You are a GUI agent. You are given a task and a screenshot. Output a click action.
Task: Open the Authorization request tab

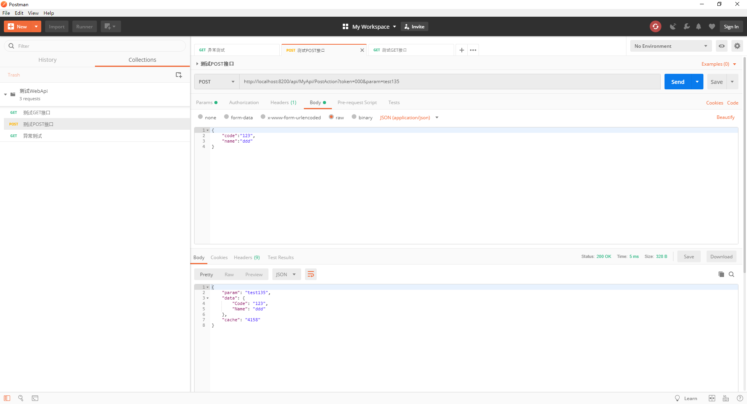tap(244, 103)
